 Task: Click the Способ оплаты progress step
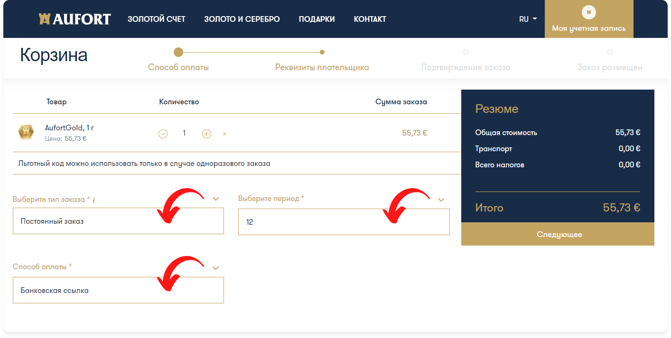pos(178,67)
